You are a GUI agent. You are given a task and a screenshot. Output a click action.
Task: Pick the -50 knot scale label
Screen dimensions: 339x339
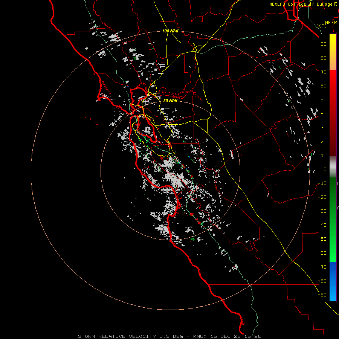[322, 239]
